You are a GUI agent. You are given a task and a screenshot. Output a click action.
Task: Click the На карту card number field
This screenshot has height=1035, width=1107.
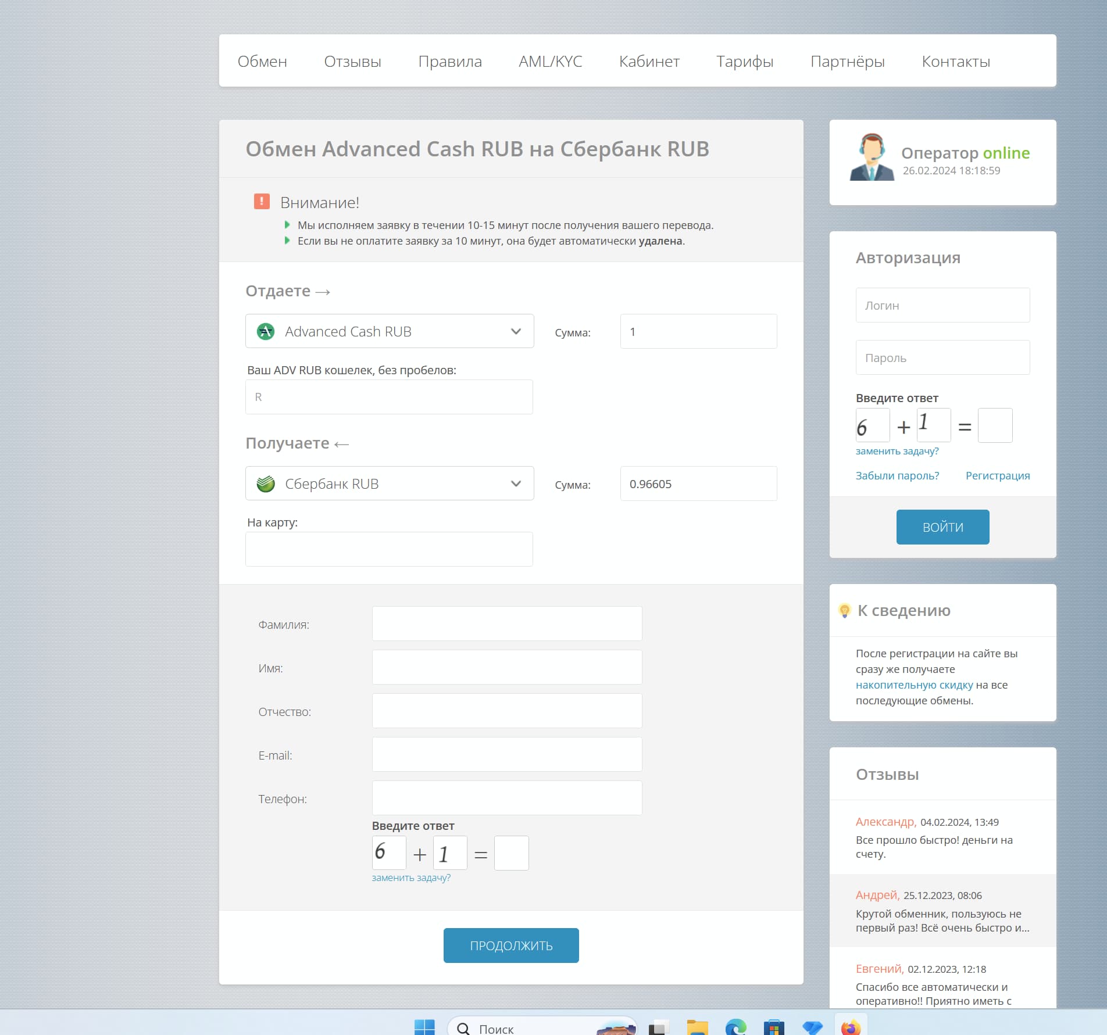point(389,549)
